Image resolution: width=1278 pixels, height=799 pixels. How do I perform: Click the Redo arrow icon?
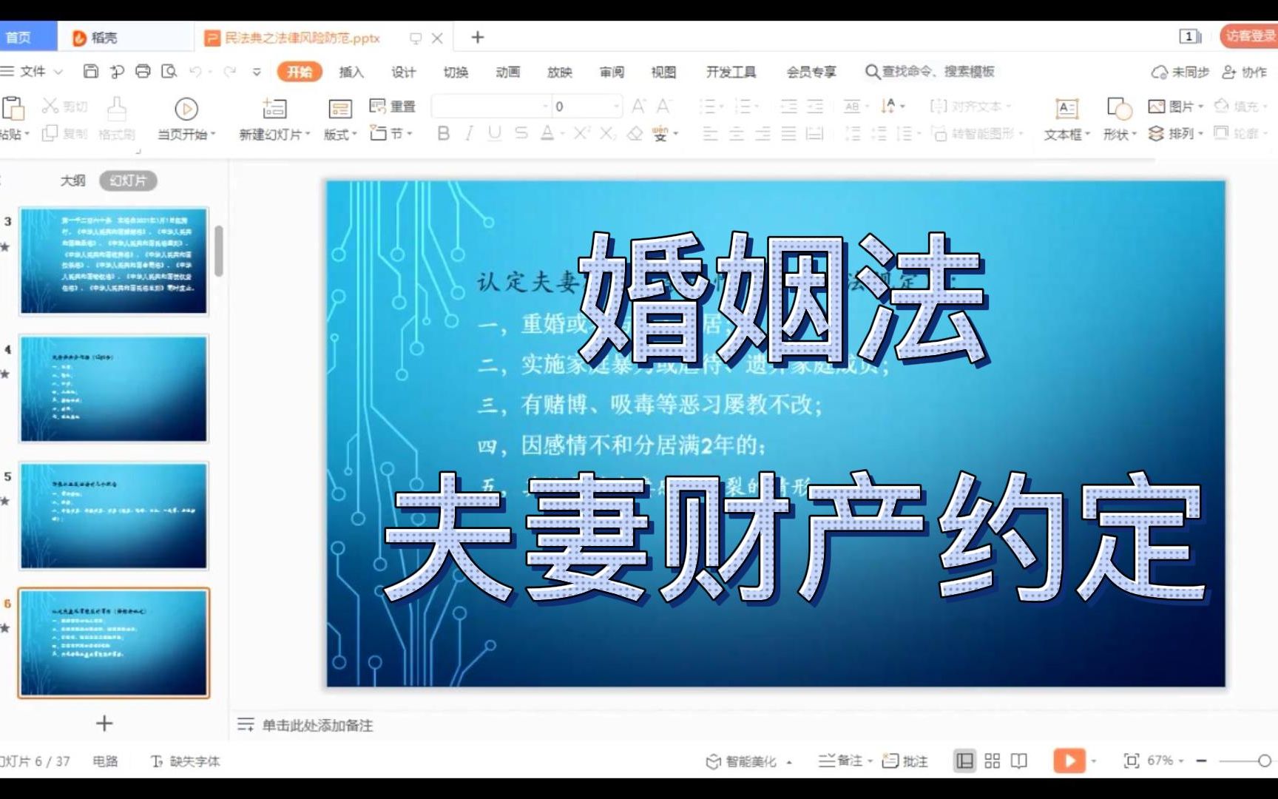coord(230,72)
